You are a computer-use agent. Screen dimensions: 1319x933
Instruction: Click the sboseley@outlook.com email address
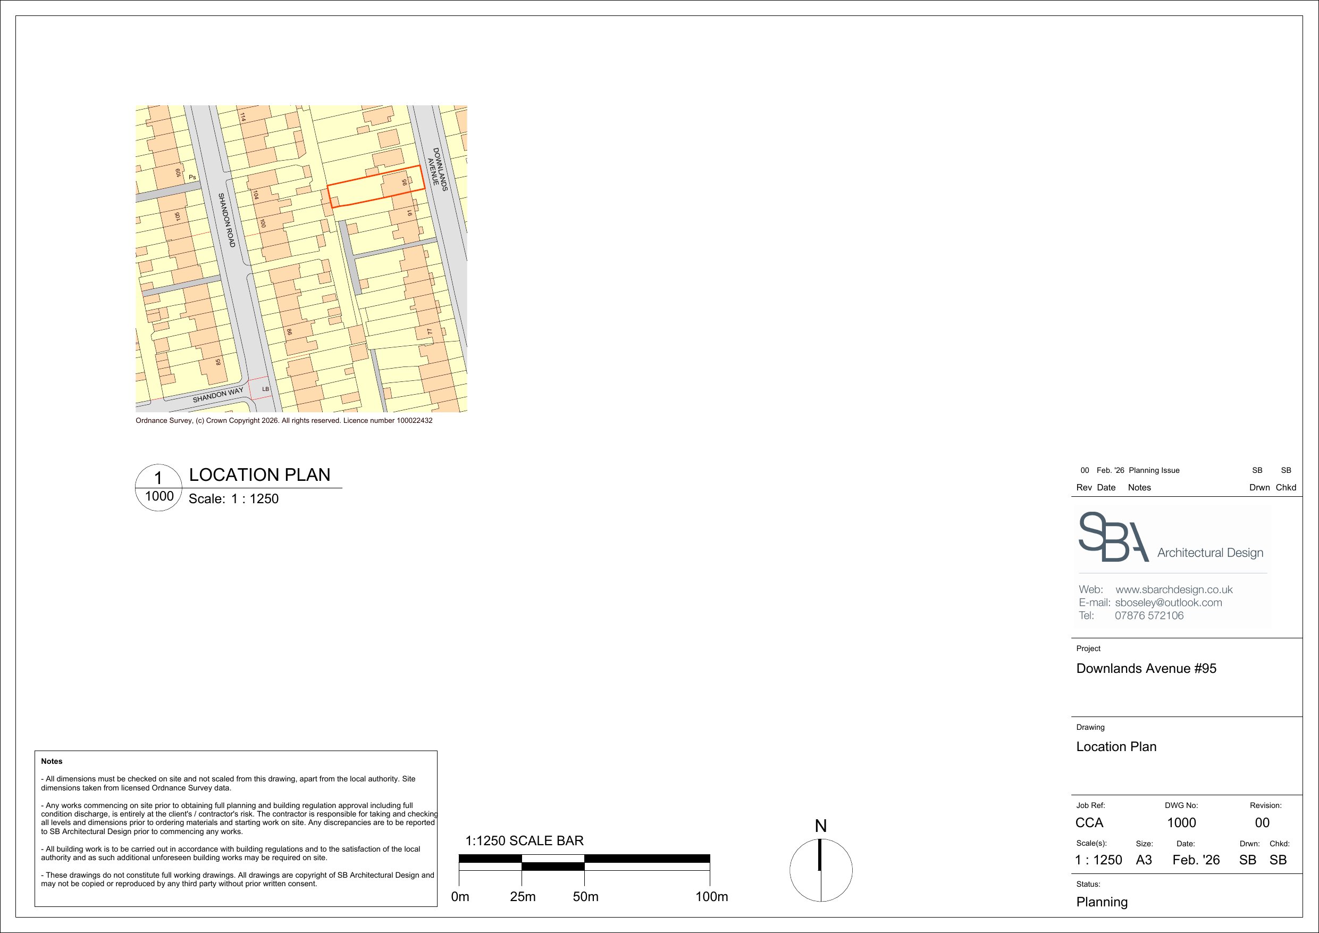[x=1168, y=603]
